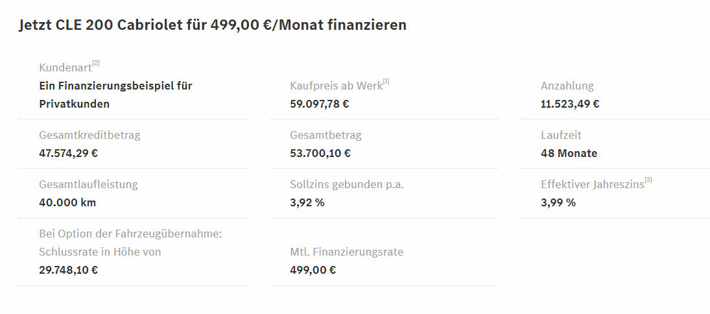Open footnote [2] beside Kundenart

coord(95,64)
